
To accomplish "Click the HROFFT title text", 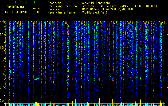I will (x=27, y=2).
